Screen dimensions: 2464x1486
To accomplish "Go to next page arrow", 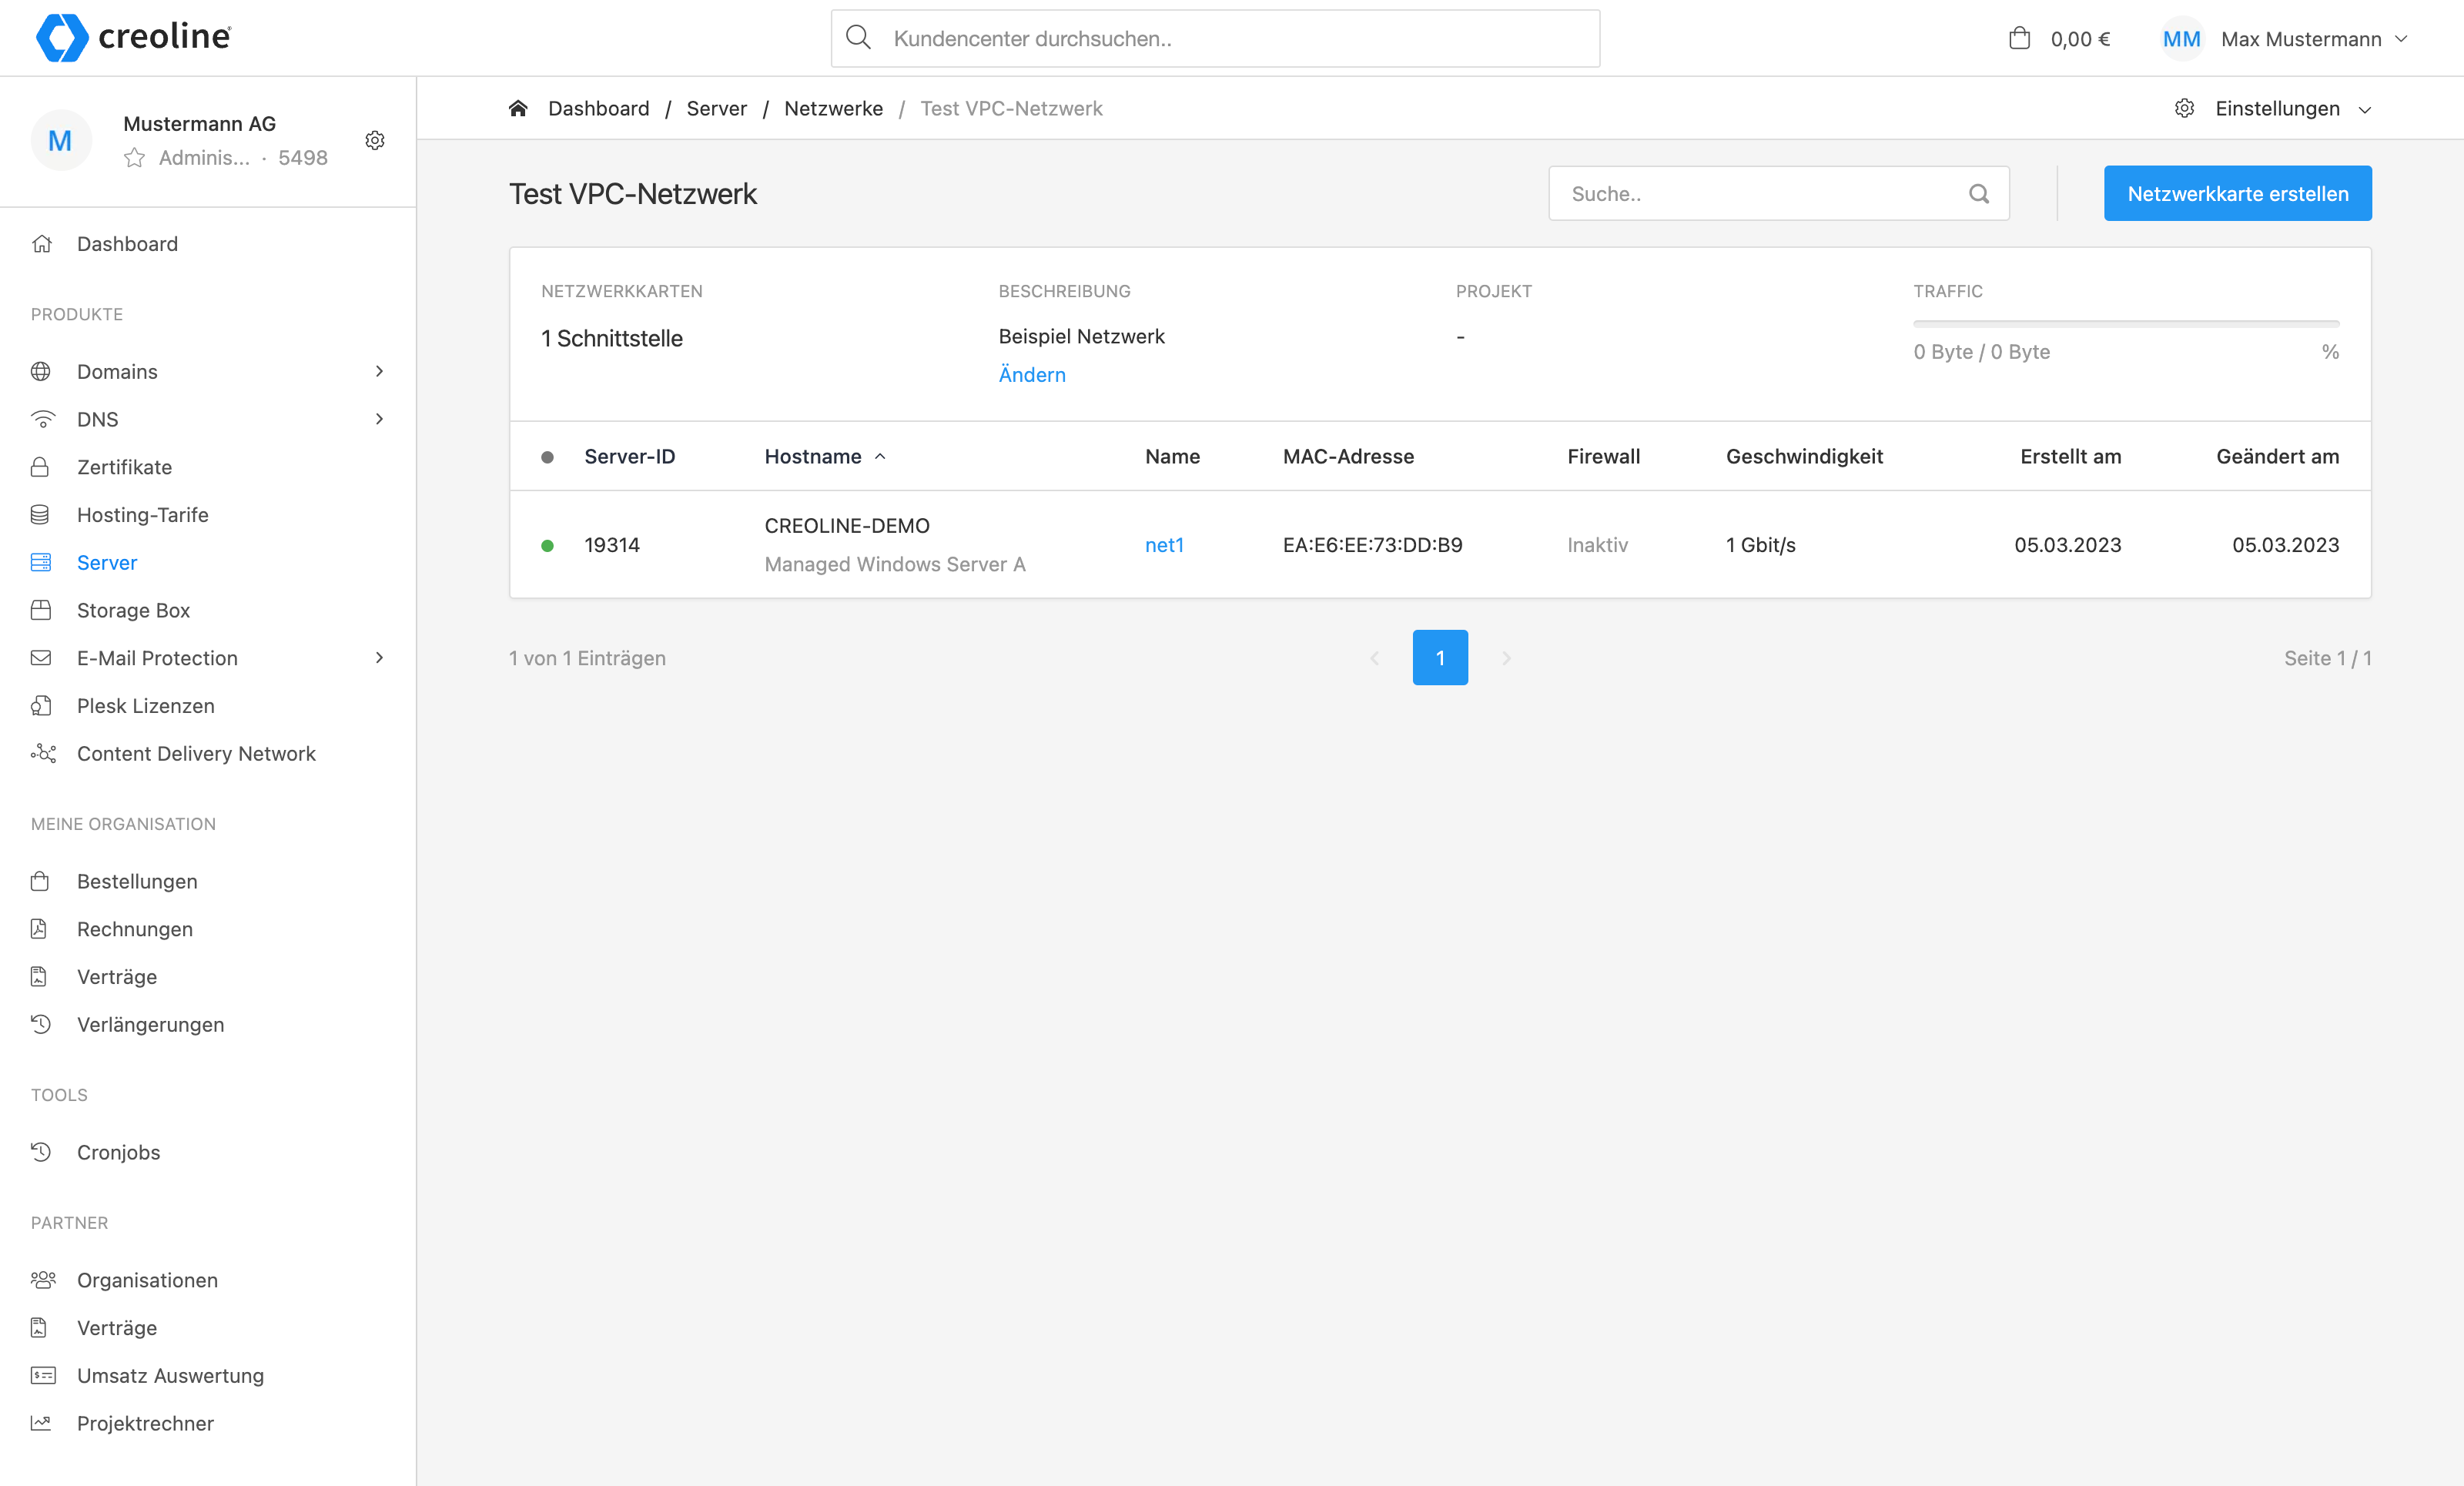I will coord(1506,658).
